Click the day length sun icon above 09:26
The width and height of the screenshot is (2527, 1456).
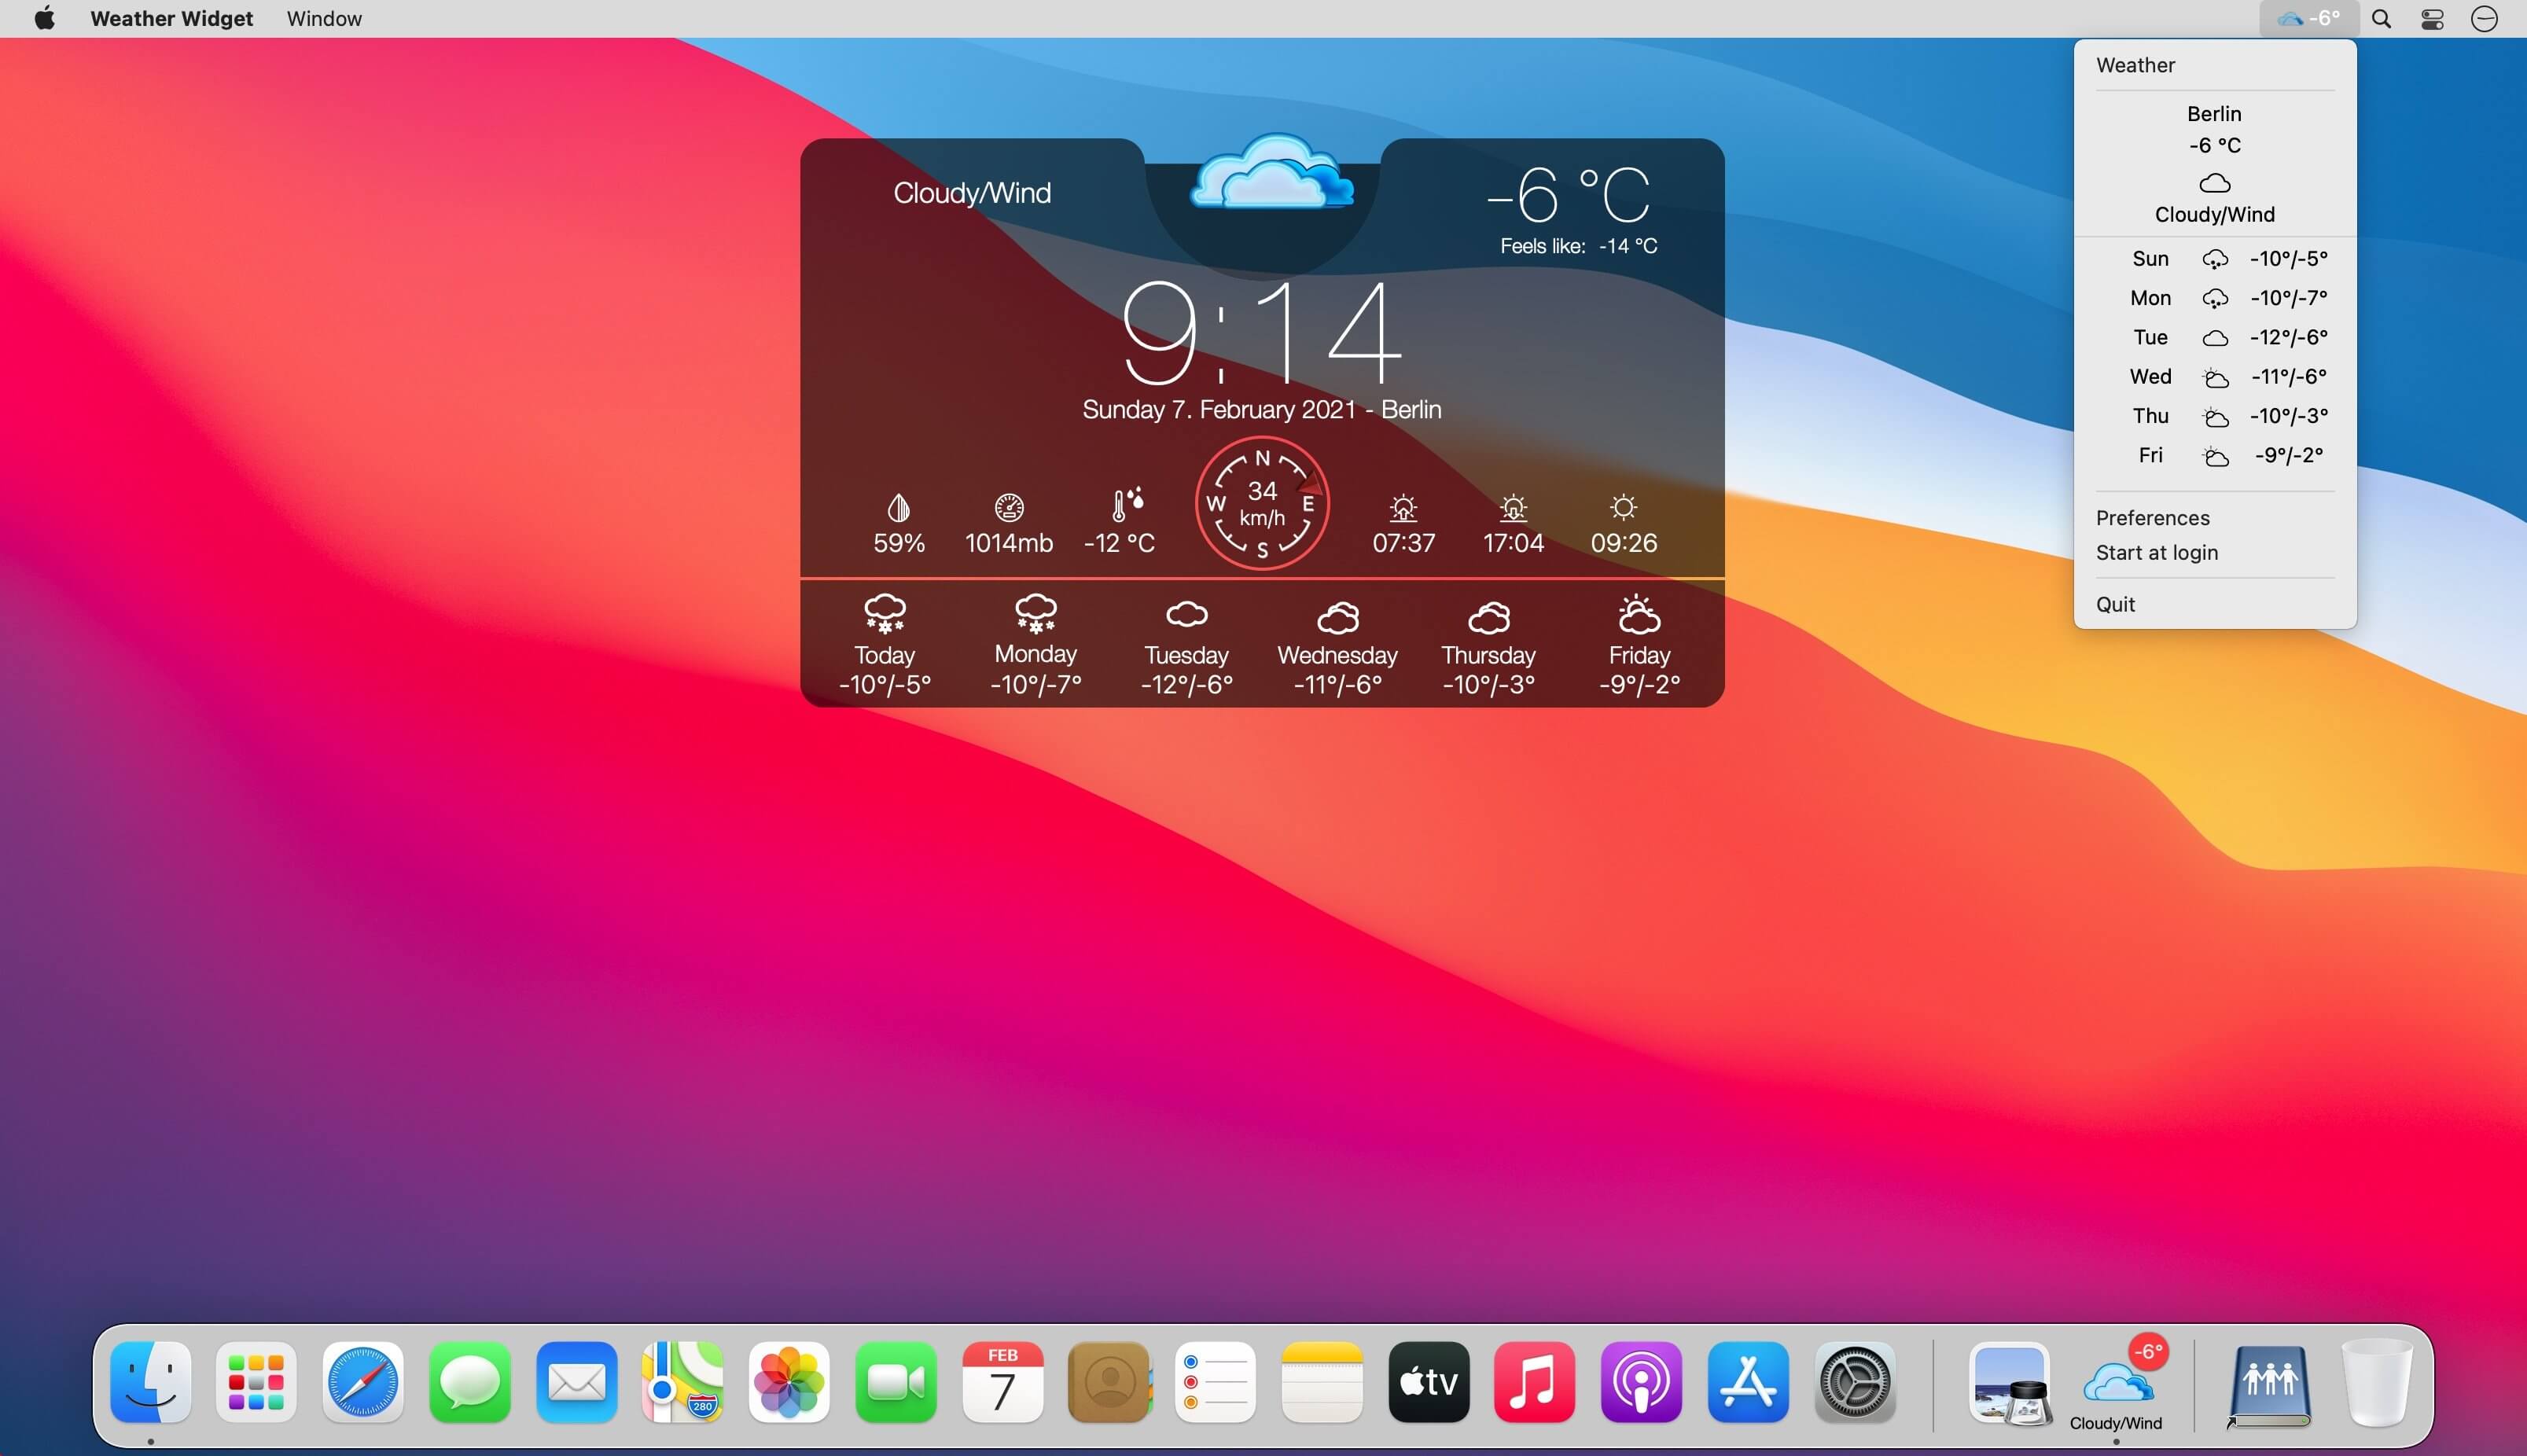(1623, 507)
